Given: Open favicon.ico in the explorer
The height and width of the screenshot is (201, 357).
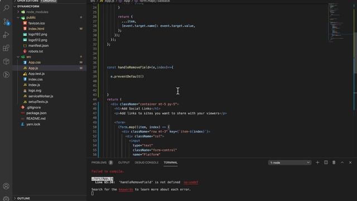Looking at the screenshot, I should 36,23.
